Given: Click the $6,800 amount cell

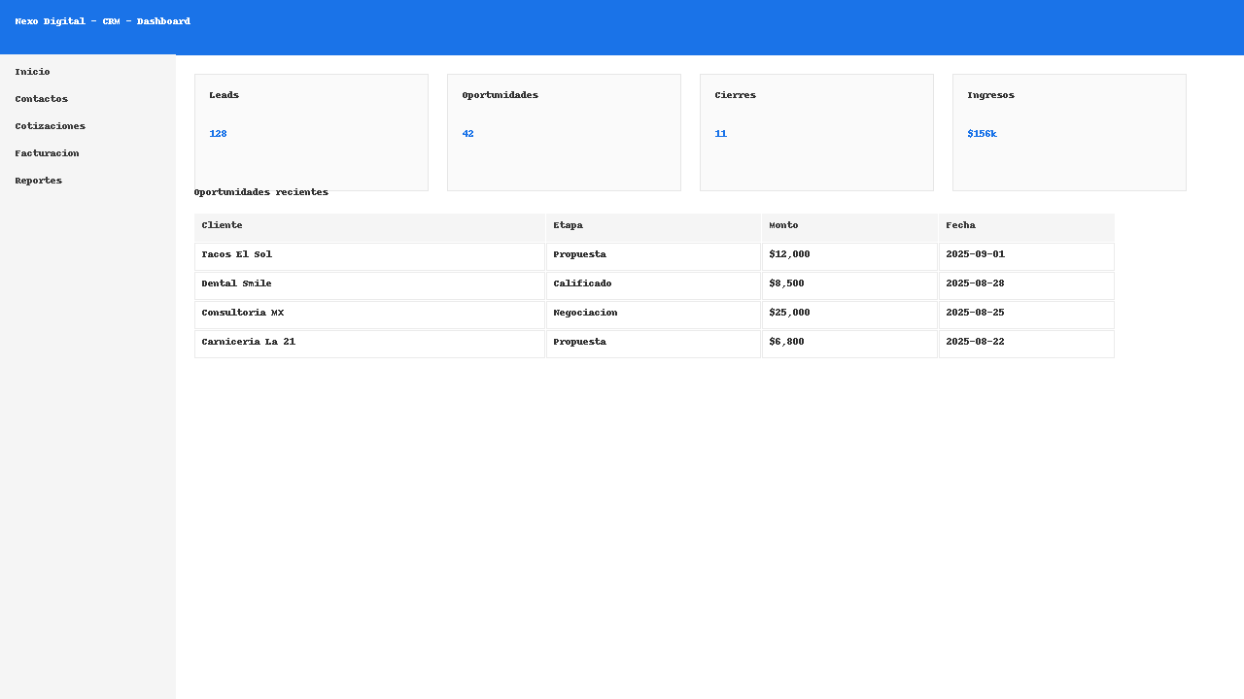Looking at the screenshot, I should [849, 344].
